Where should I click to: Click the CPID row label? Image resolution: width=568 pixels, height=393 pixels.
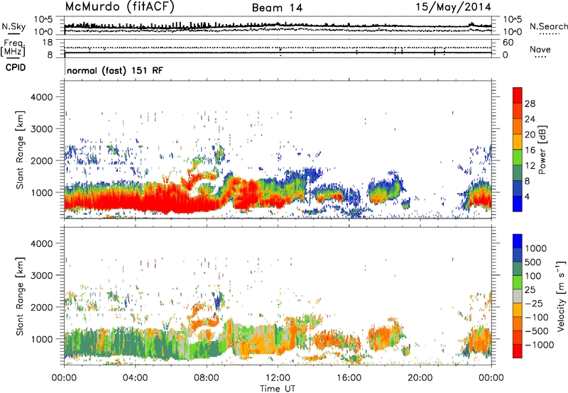click(x=15, y=67)
